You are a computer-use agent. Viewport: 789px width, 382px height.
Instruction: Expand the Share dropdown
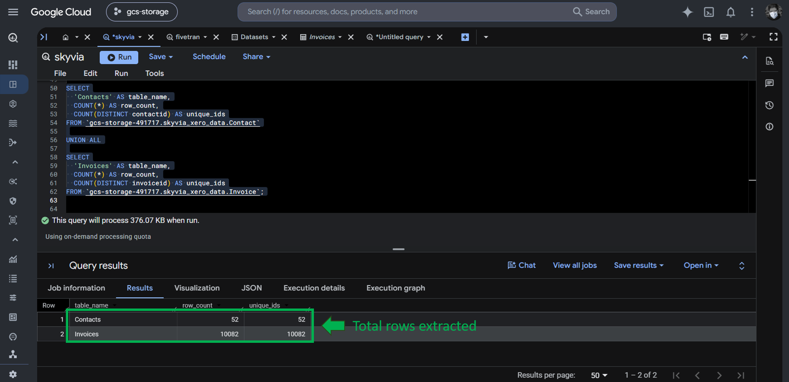[256, 57]
